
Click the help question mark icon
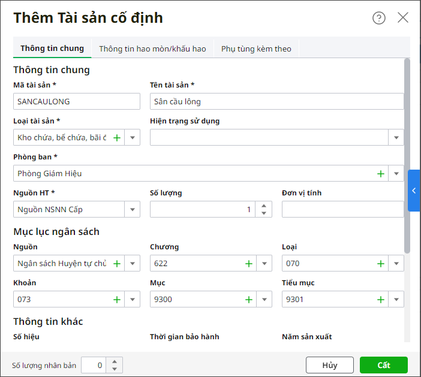point(379,18)
